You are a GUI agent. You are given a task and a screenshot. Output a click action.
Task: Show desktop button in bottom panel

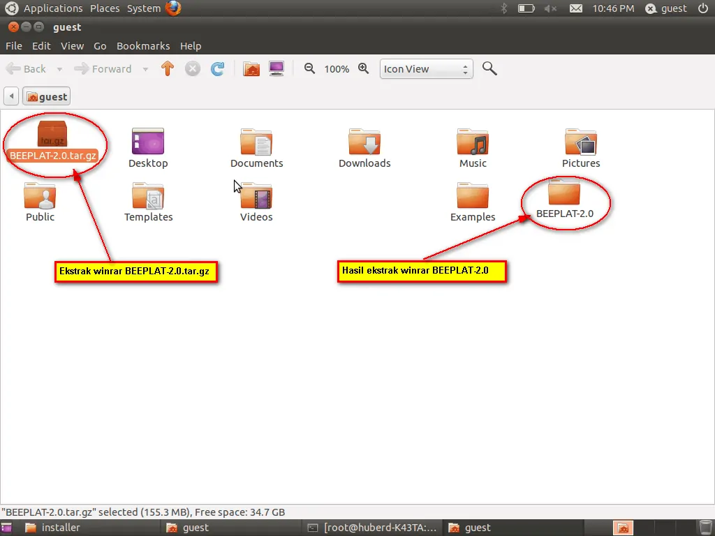6,528
